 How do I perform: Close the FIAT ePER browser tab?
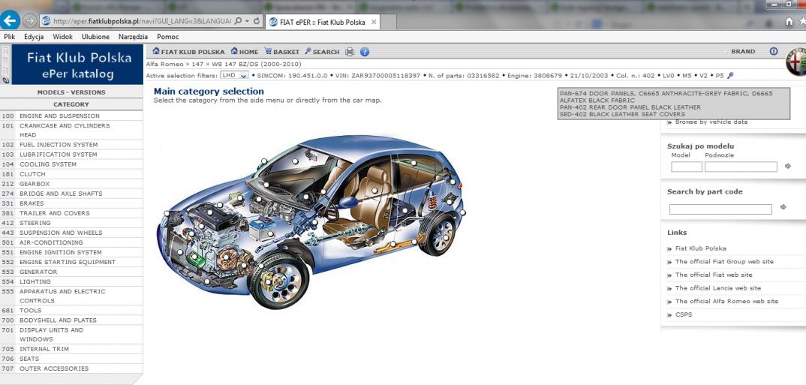click(x=374, y=22)
